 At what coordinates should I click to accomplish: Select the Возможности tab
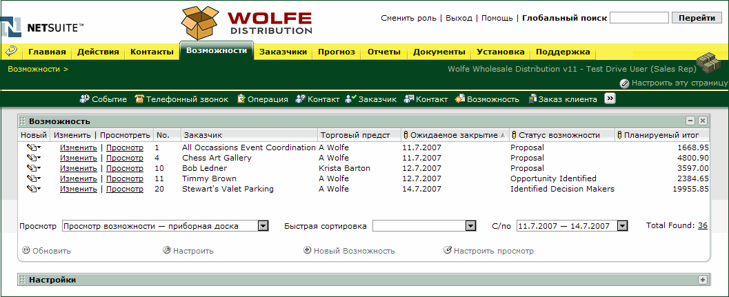pyautogui.click(x=217, y=51)
